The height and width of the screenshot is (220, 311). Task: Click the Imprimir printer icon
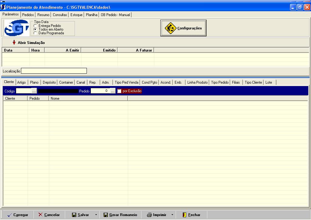point(149,215)
